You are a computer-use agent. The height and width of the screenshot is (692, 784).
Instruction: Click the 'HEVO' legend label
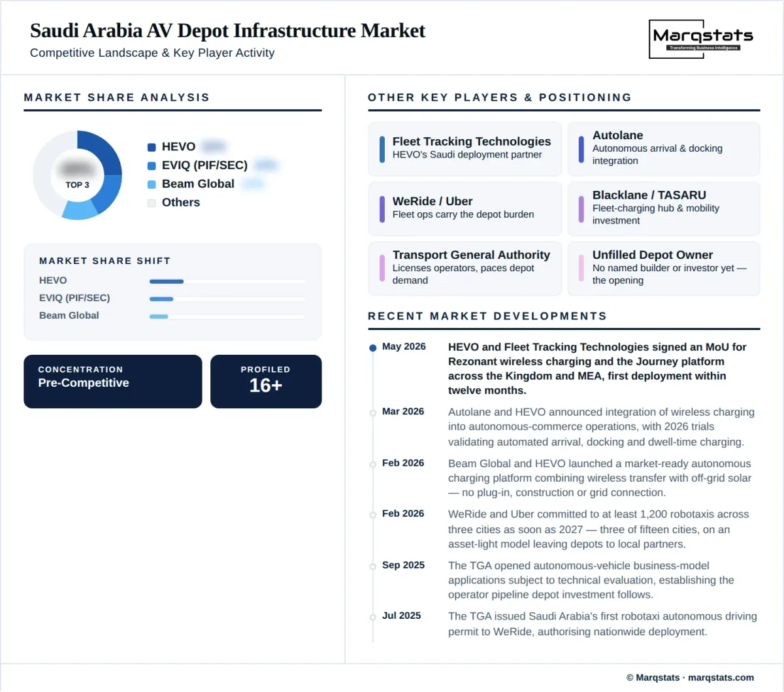(178, 147)
